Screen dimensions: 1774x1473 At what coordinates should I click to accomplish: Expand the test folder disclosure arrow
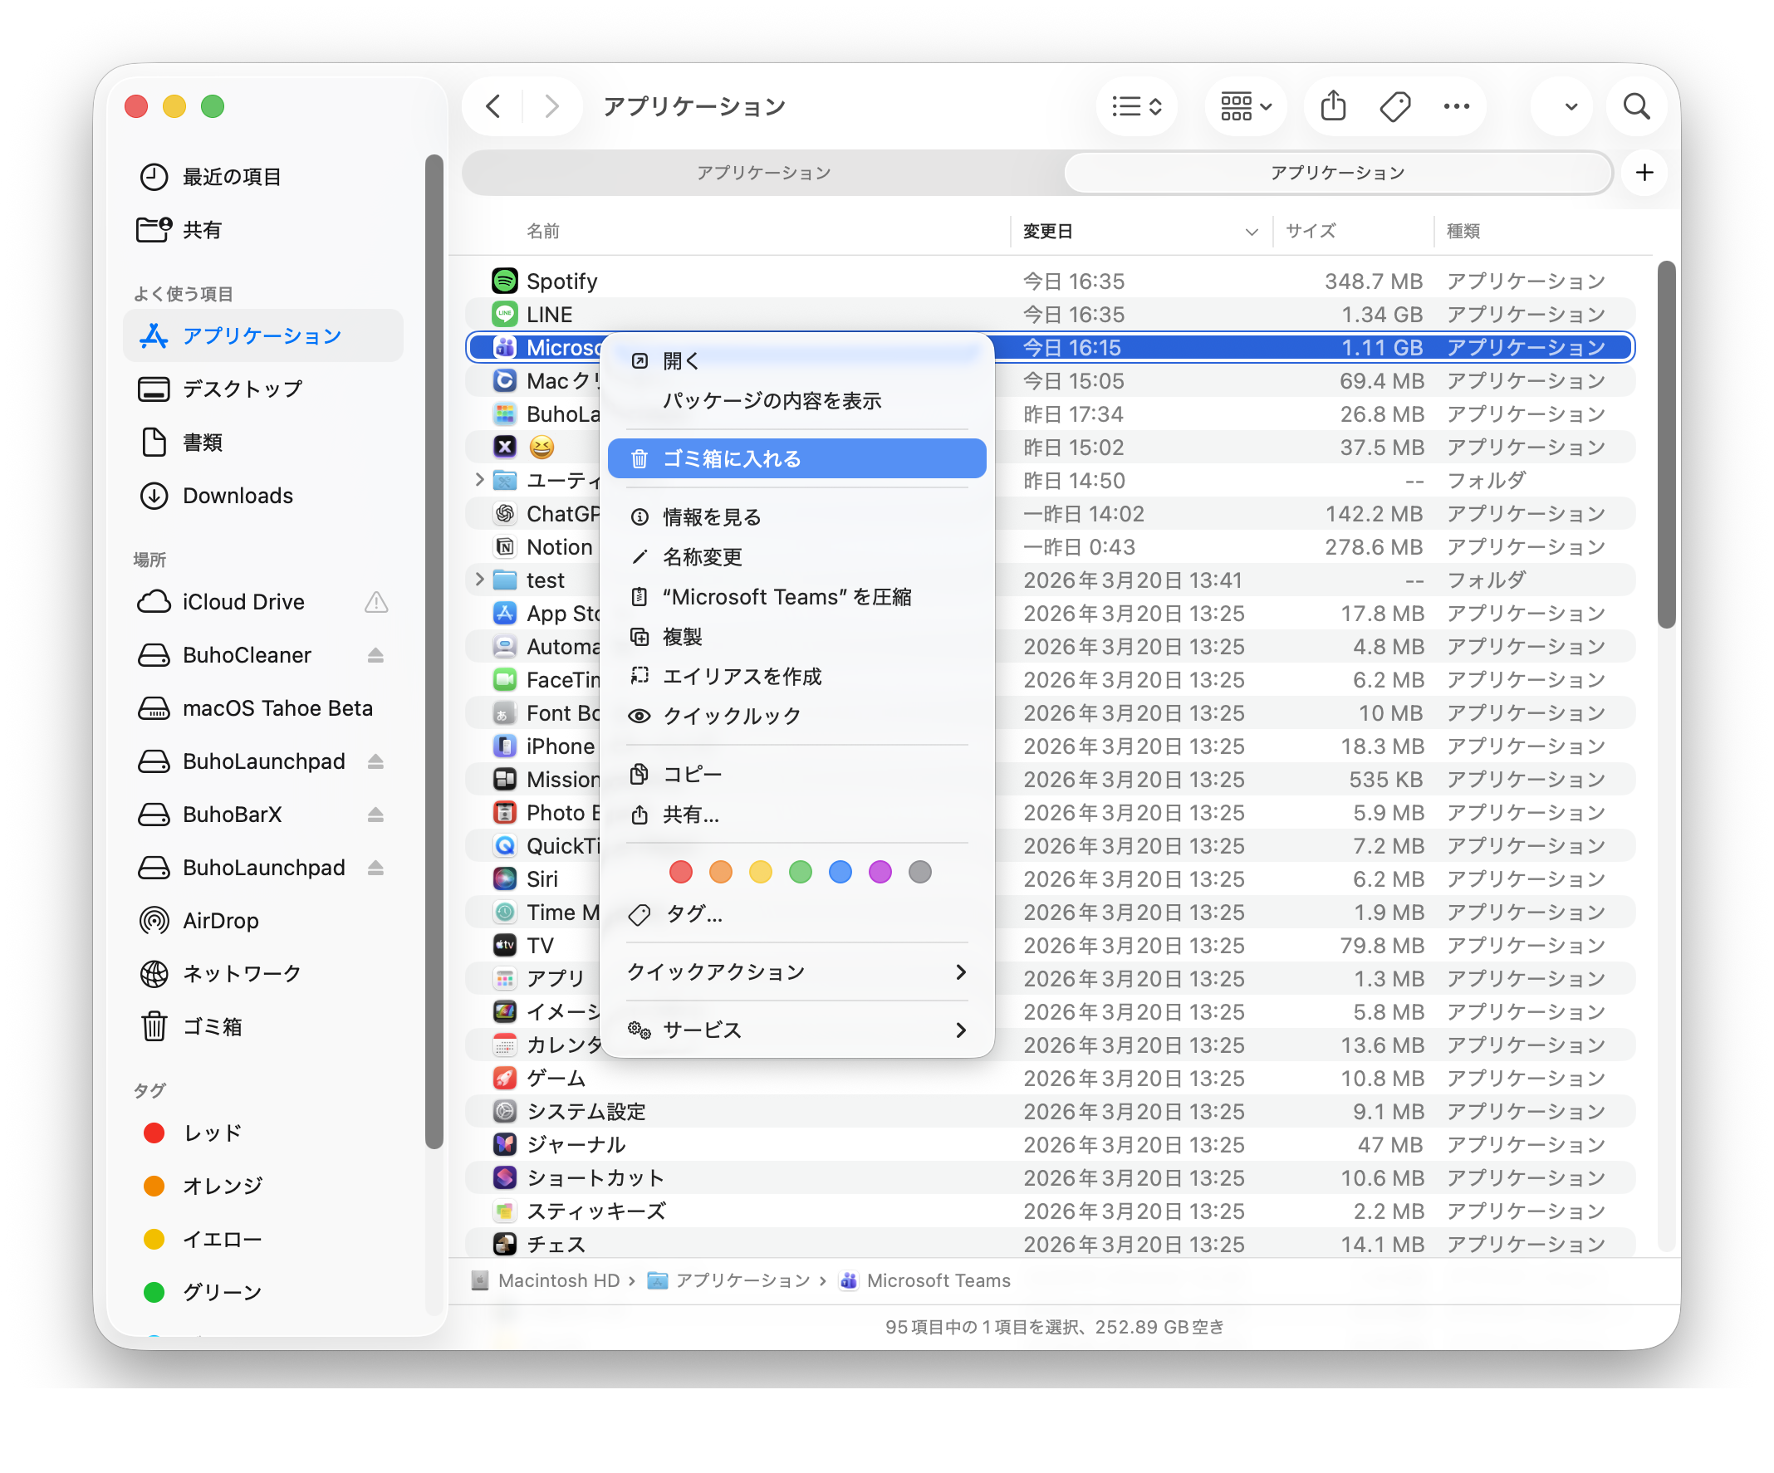[479, 580]
